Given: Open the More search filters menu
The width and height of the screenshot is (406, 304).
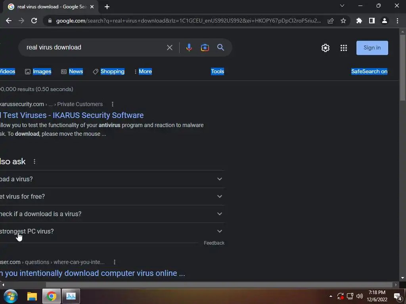Looking at the screenshot, I should (143, 71).
